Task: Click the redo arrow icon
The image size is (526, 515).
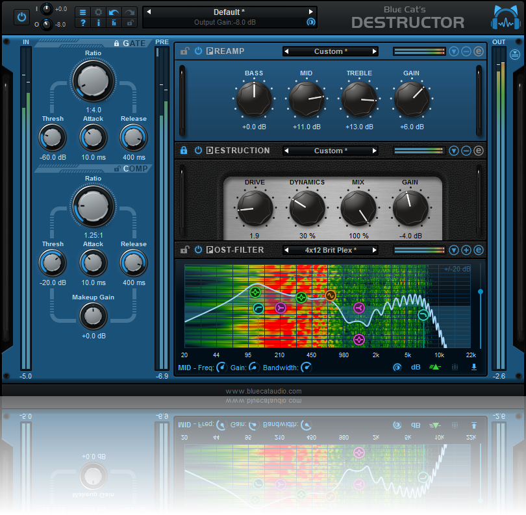Action: click(x=129, y=12)
